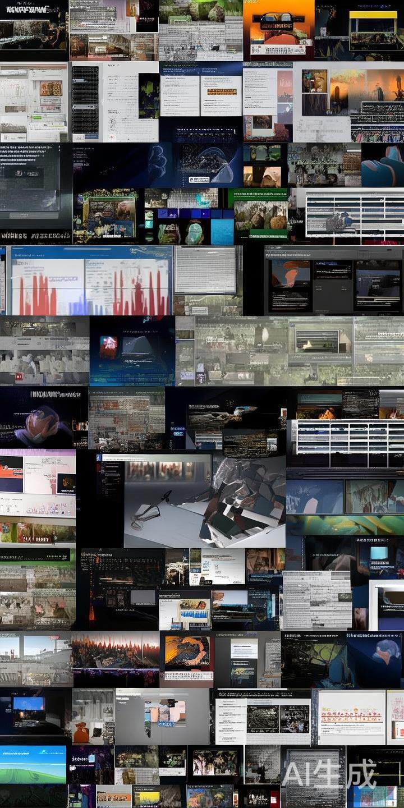Select the pink figure on dark tile

coord(35,424)
